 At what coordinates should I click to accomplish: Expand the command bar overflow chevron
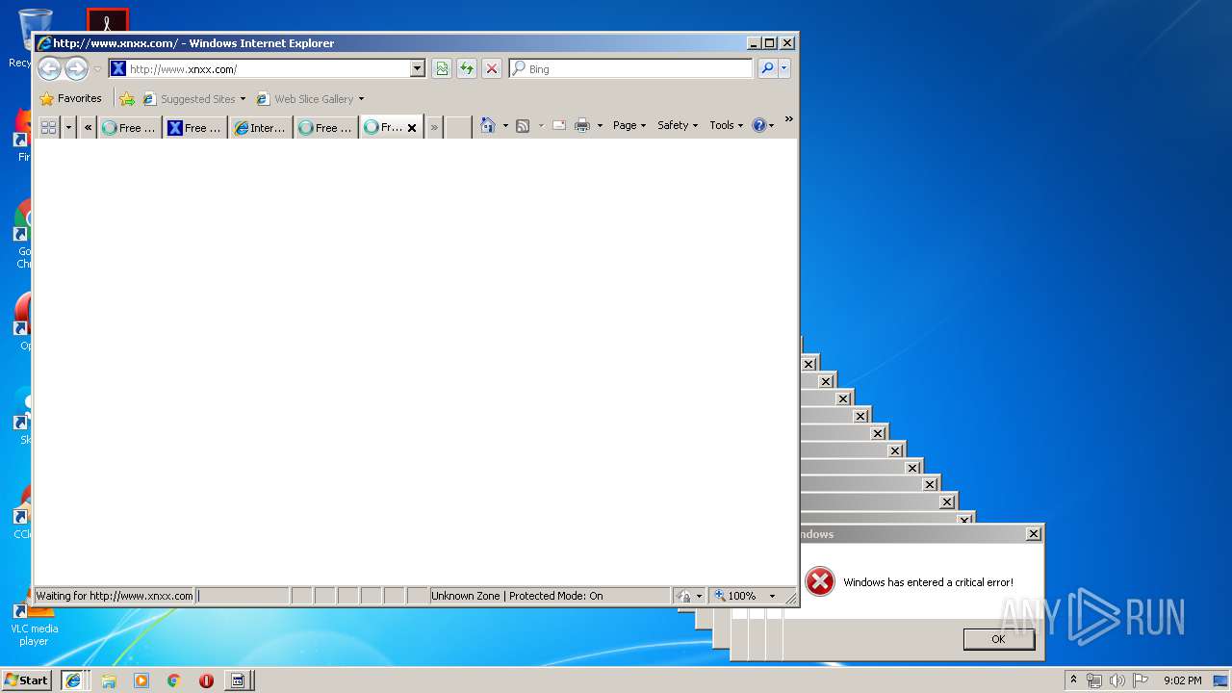[x=788, y=119]
